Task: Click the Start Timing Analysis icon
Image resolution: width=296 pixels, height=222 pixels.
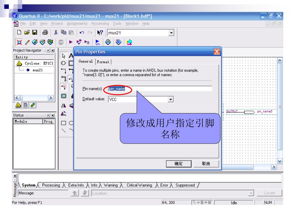Action: [87, 42]
